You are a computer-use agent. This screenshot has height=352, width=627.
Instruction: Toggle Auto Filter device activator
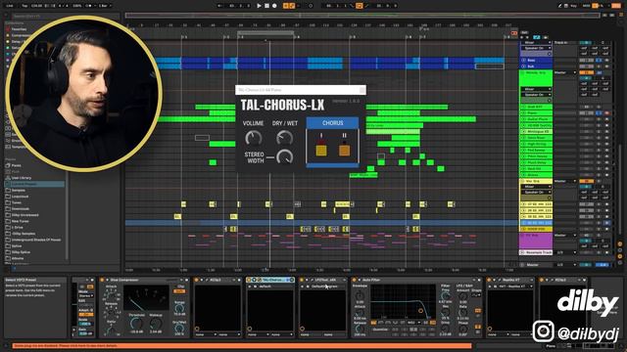(x=354, y=280)
